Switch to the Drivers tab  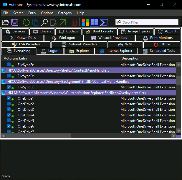42,31
